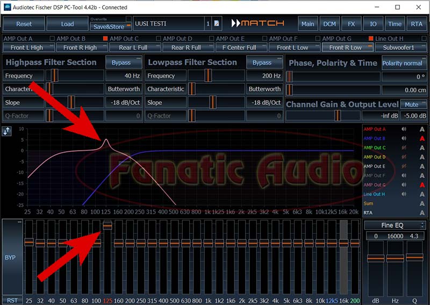Click the raised 125 Hz EQ band fader
This screenshot has width=430, height=305.
tap(107, 225)
